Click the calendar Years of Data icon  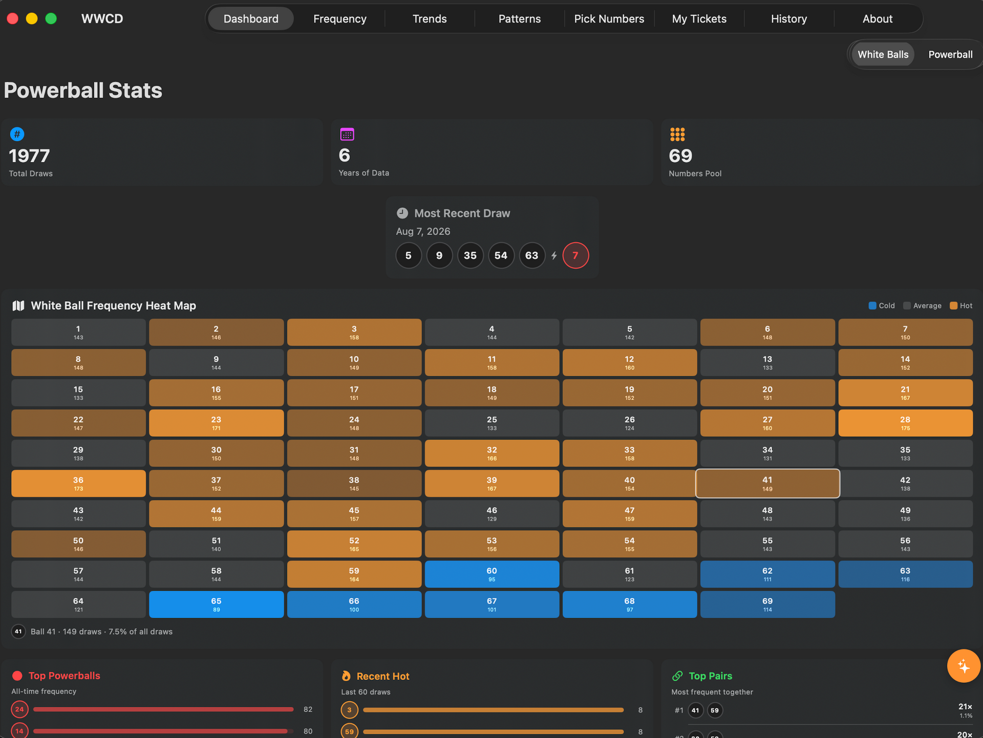[347, 135]
